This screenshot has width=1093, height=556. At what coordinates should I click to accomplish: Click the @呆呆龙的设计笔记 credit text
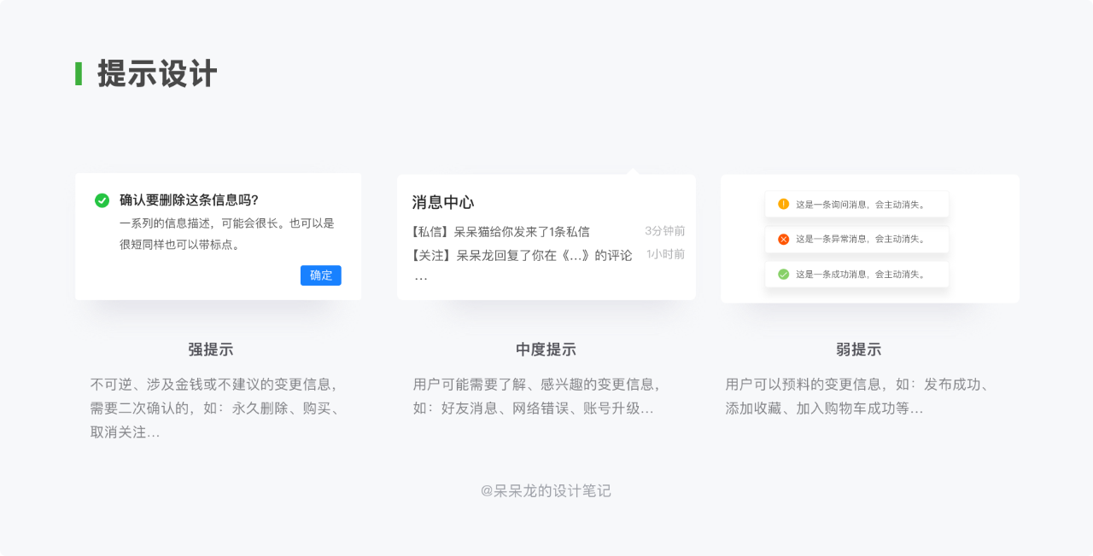pyautogui.click(x=546, y=491)
